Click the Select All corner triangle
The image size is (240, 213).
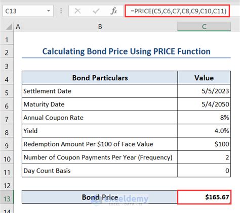click(x=9, y=27)
